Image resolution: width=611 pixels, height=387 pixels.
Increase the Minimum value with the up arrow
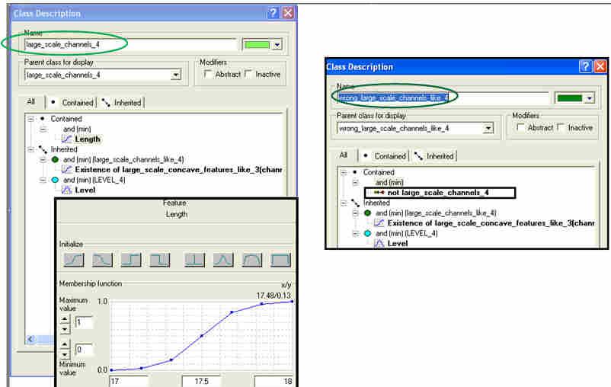[65, 344]
